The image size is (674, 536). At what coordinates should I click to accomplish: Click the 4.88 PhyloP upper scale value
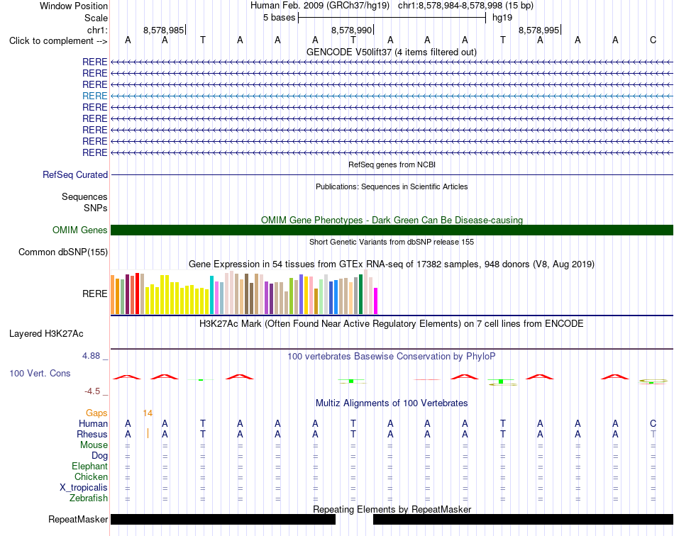tap(91, 356)
